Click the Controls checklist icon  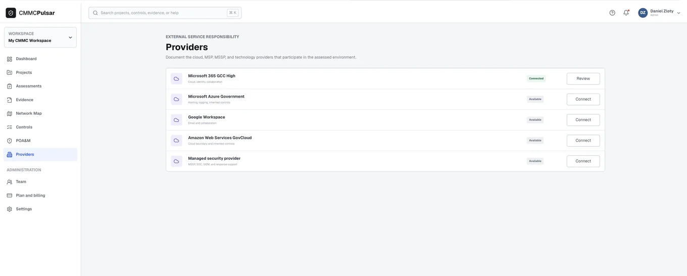(10, 127)
